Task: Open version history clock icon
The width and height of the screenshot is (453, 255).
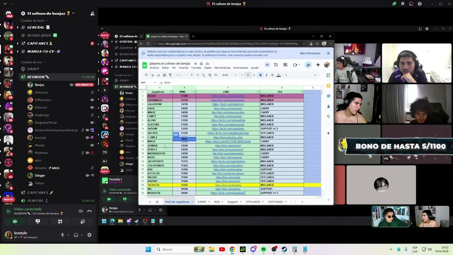Action: 276,65
